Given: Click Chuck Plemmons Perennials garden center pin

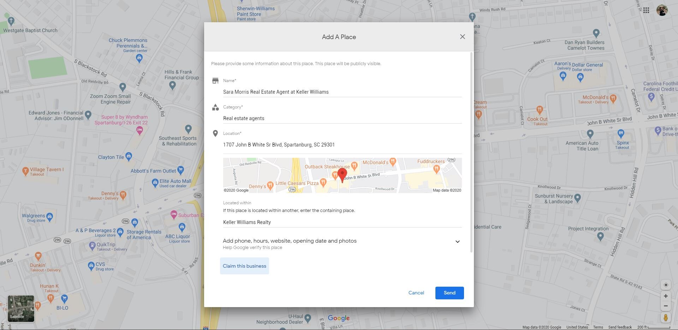Looking at the screenshot, I should (x=139, y=59).
